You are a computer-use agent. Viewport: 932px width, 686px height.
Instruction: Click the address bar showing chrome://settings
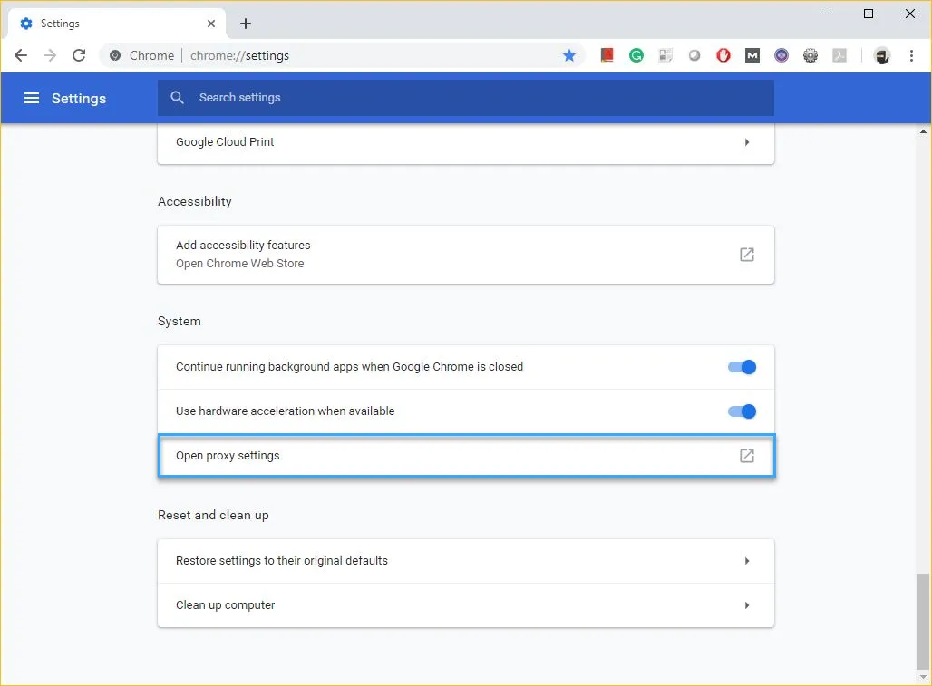coord(272,55)
